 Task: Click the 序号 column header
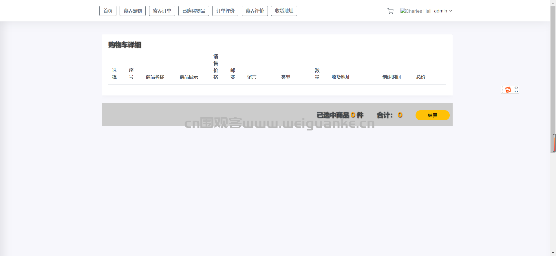click(x=131, y=74)
